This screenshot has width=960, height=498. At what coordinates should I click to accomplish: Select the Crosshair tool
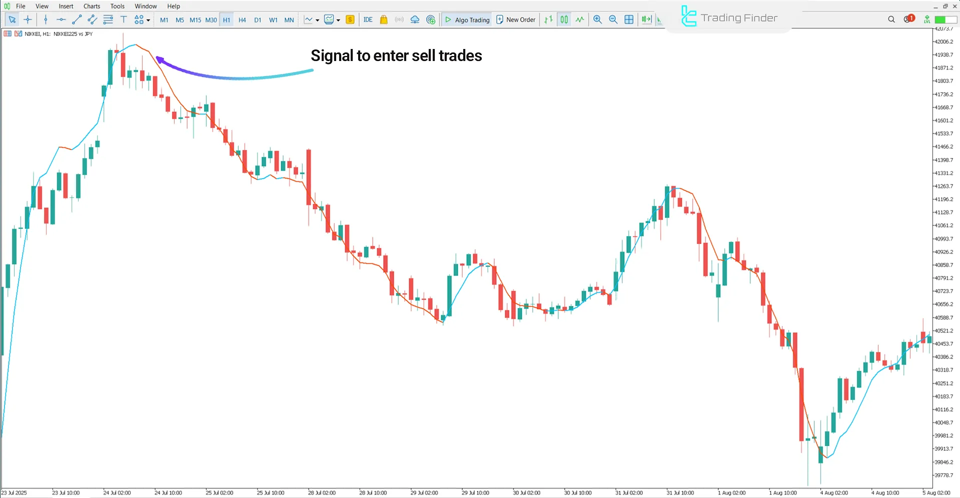click(x=28, y=19)
